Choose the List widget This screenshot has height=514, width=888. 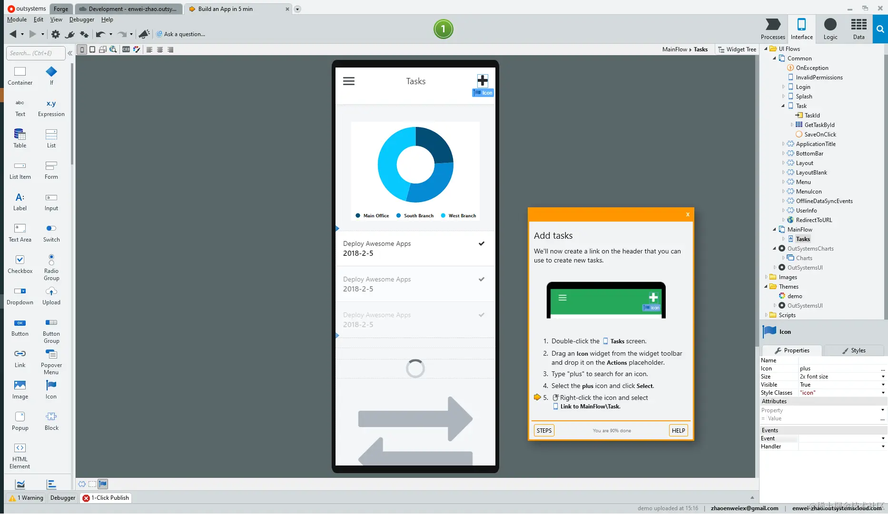[x=51, y=138]
